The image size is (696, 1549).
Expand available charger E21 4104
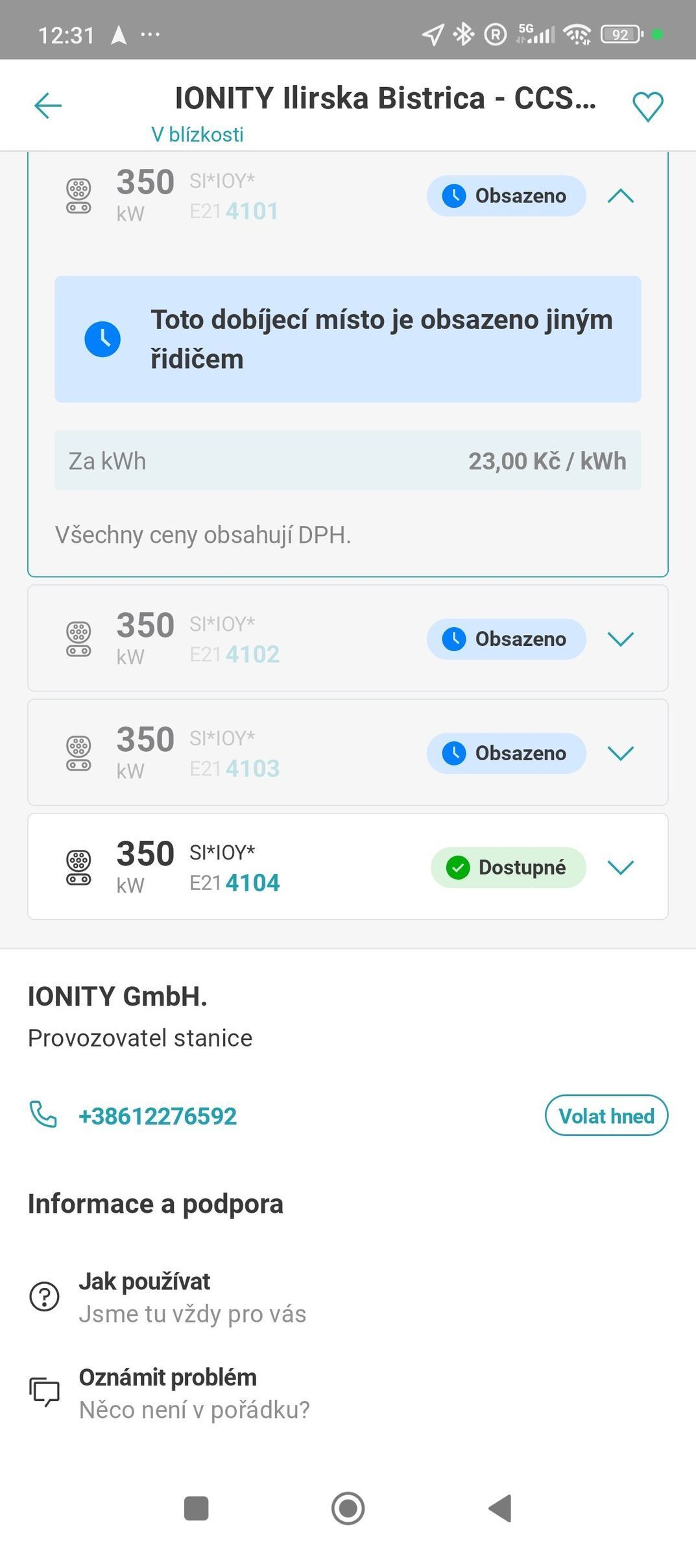coord(620,867)
